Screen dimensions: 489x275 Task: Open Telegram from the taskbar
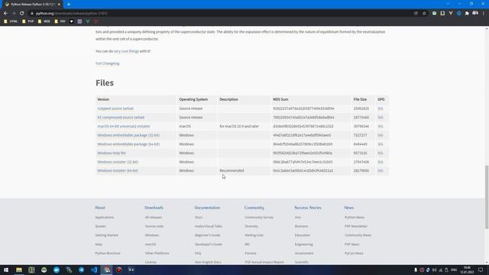82,270
